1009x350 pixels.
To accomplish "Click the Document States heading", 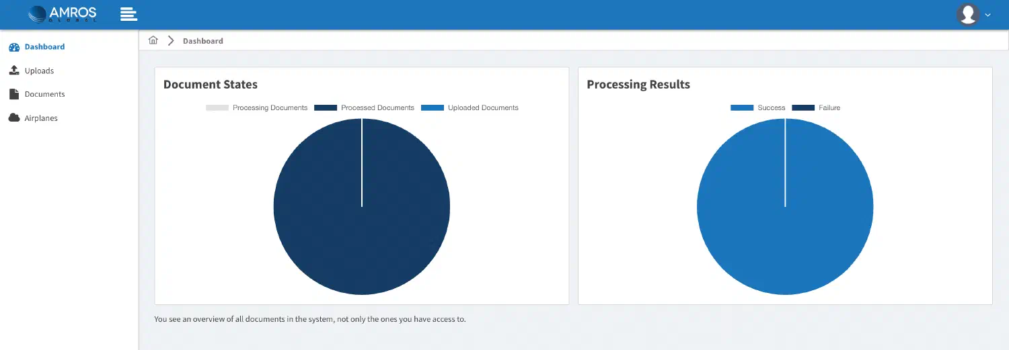I will tap(211, 85).
